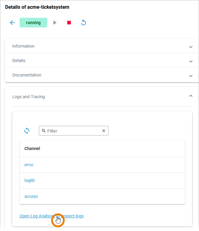Click the search magnifier in Filter
Image resolution: width=199 pixels, height=231 pixels.
click(44, 131)
